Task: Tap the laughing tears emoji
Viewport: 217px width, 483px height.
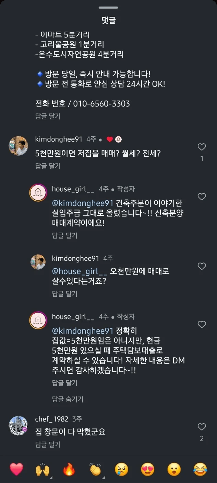Action: tap(200, 469)
